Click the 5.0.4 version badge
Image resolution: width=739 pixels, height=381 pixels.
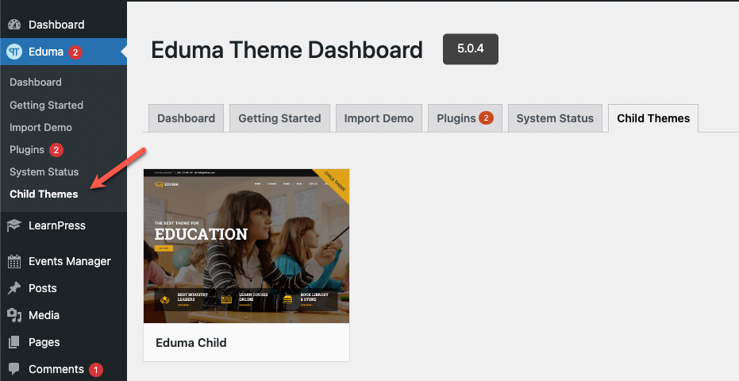[x=471, y=49]
